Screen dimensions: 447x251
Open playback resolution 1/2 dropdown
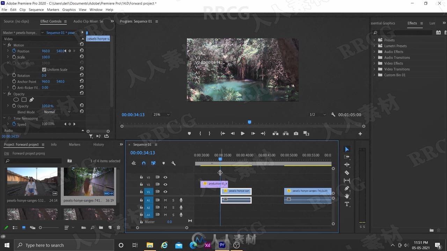pos(317,115)
